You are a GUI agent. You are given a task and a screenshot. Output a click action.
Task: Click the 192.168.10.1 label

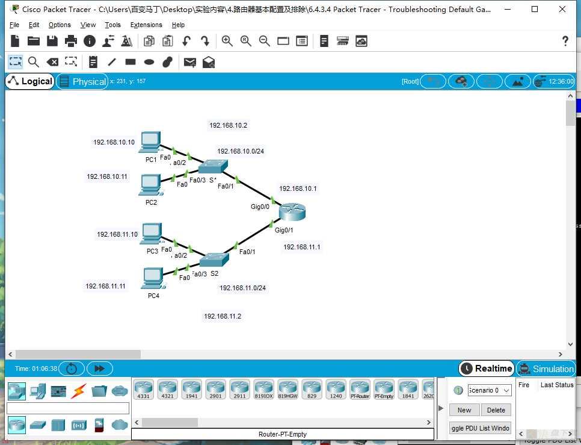click(x=298, y=188)
